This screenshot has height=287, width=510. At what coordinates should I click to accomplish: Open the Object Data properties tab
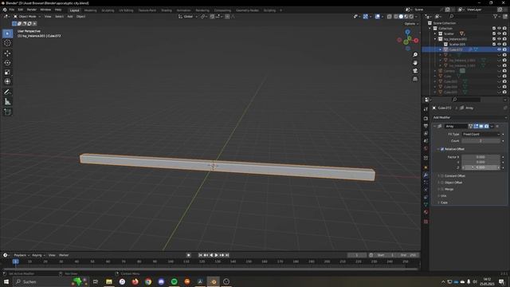(x=426, y=204)
